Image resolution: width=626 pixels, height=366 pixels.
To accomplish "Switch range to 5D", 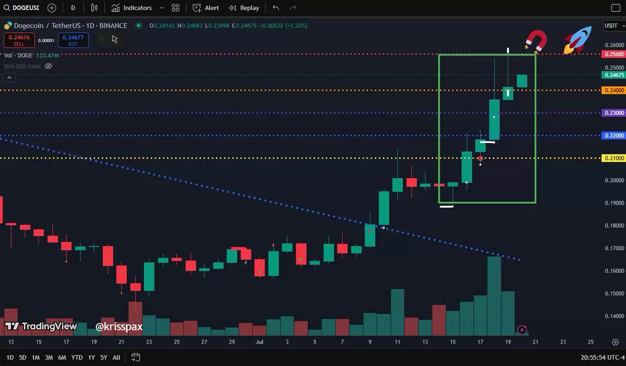I will 22,358.
